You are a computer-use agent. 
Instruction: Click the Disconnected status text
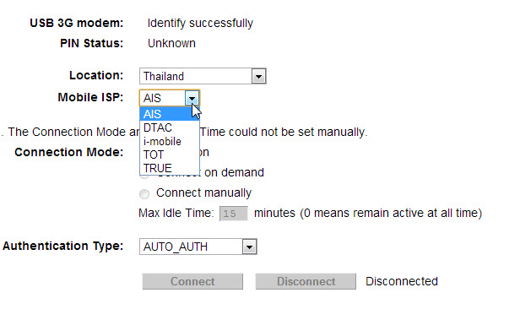402,281
